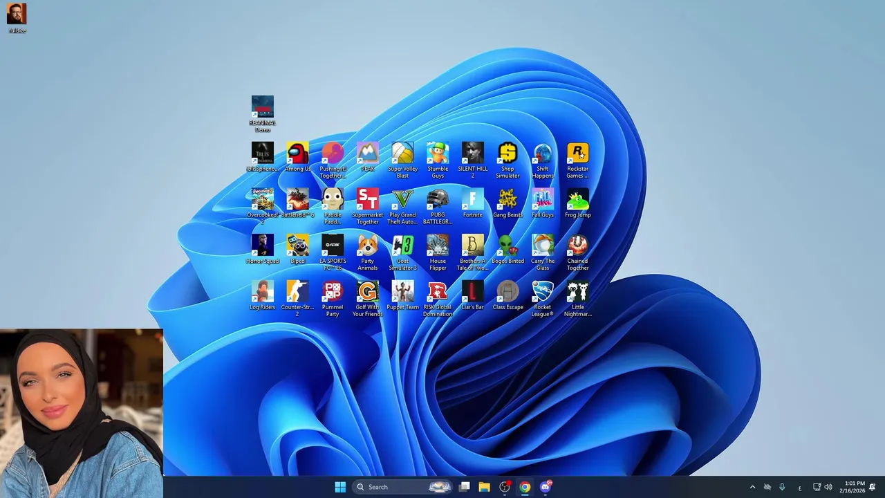Select the Bogos Binted alien icon
The width and height of the screenshot is (885, 498).
tap(507, 250)
